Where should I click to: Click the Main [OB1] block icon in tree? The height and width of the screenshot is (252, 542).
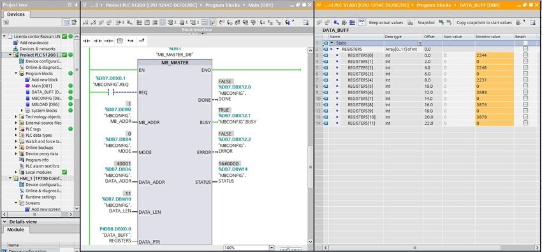point(27,86)
